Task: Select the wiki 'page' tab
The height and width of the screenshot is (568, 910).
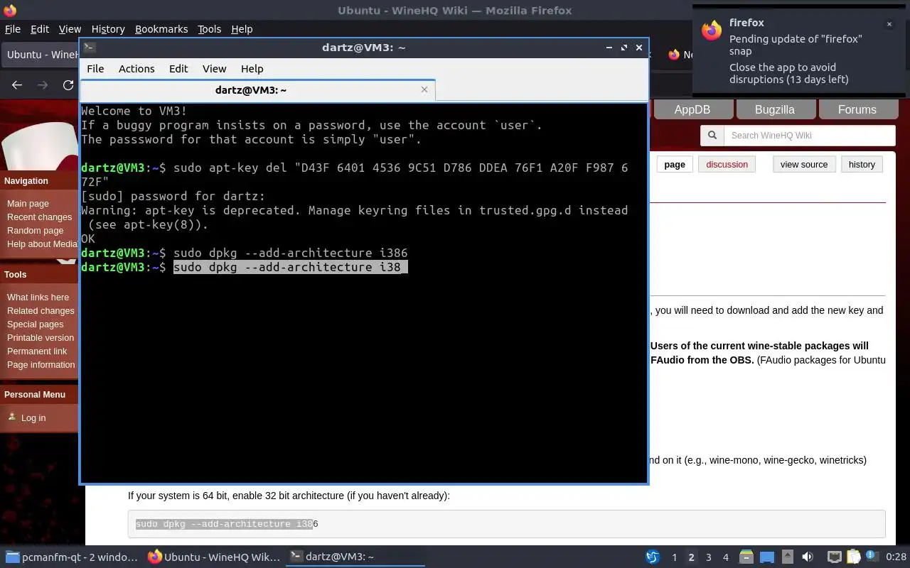Action: 675,165
